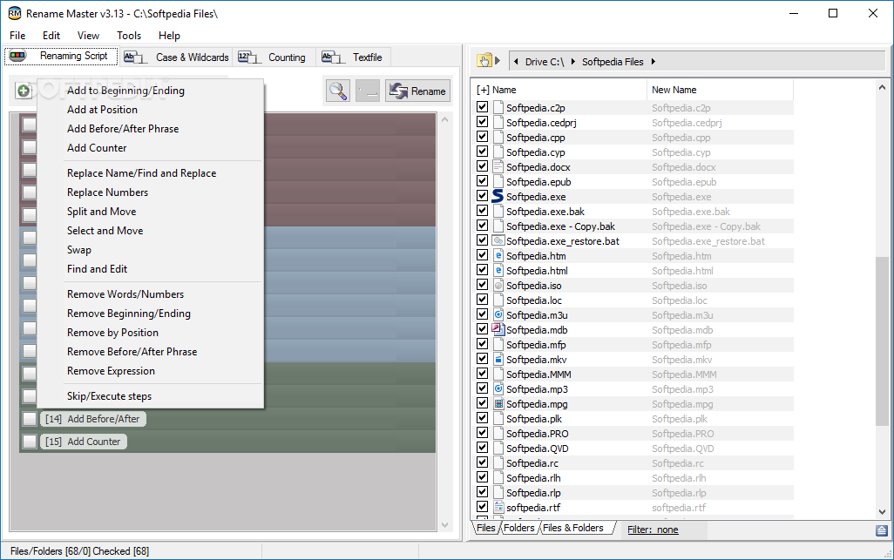This screenshot has width=894, height=560.
Task: Click the Softpedia.htm file icon
Action: (x=498, y=255)
